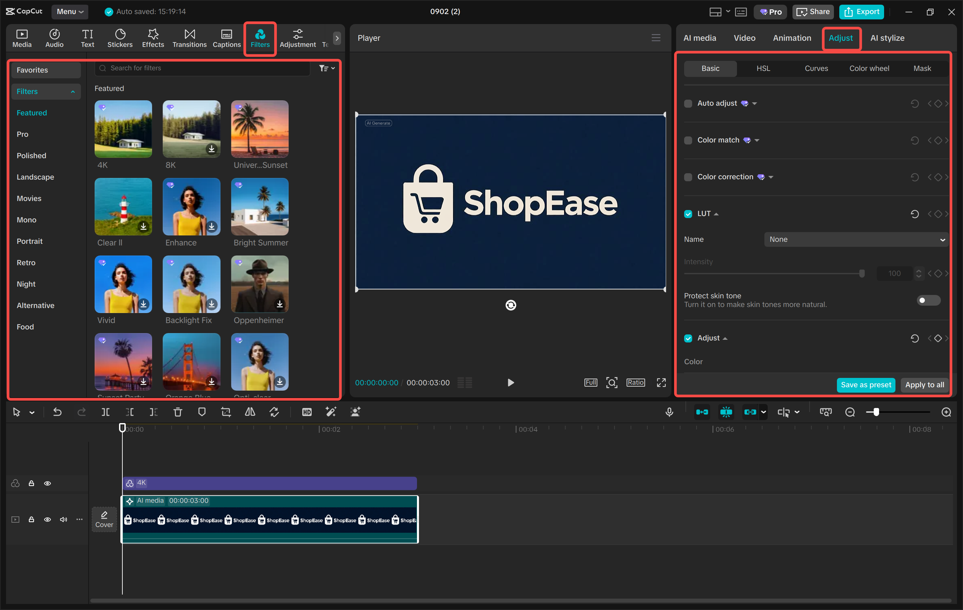Open the Captions panel
The image size is (963, 610).
click(x=226, y=38)
